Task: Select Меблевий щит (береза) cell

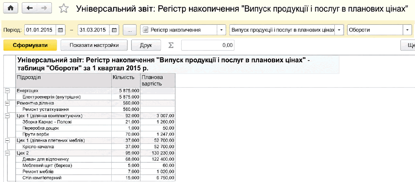Action: point(64,165)
